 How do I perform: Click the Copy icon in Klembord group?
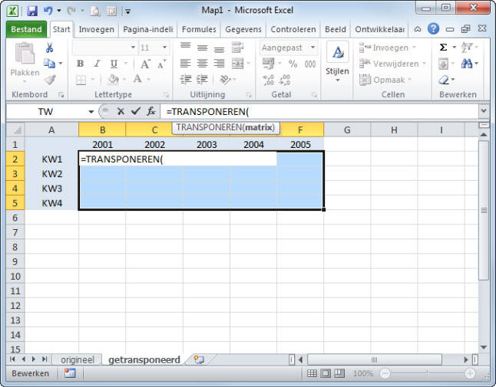click(49, 64)
